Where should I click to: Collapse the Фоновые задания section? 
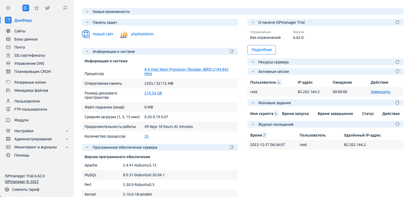click(x=253, y=103)
